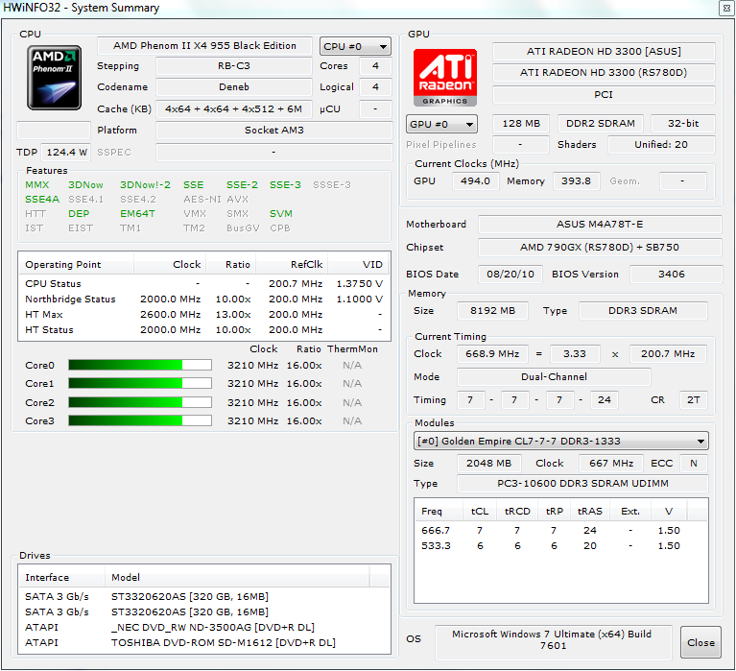Screen dimensions: 736x671
Task: Close the System Summary window via title bar X
Action: (x=726, y=9)
